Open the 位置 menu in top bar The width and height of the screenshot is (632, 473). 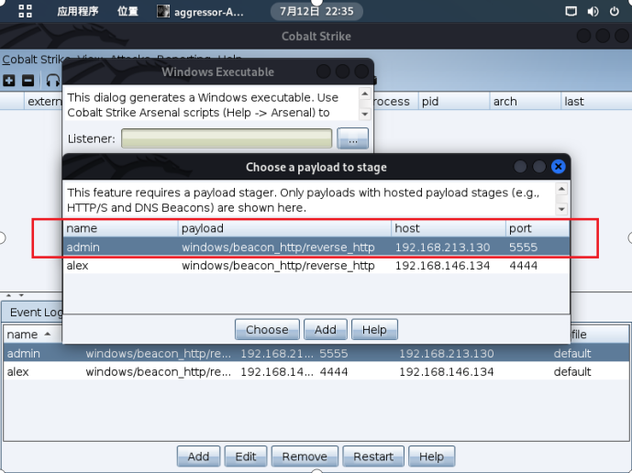point(128,11)
